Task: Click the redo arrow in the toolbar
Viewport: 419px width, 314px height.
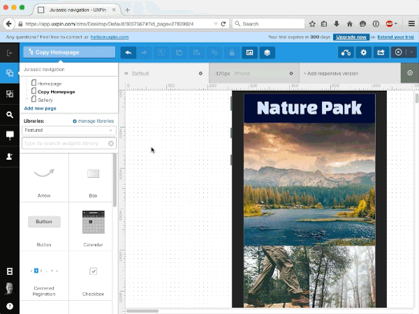Action: [144, 52]
